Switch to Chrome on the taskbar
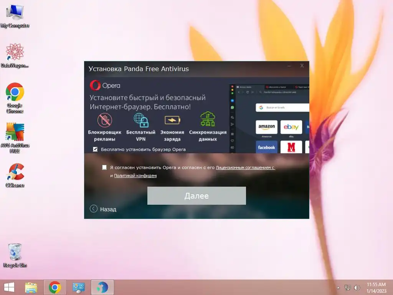This screenshot has width=393, height=295. 55,287
